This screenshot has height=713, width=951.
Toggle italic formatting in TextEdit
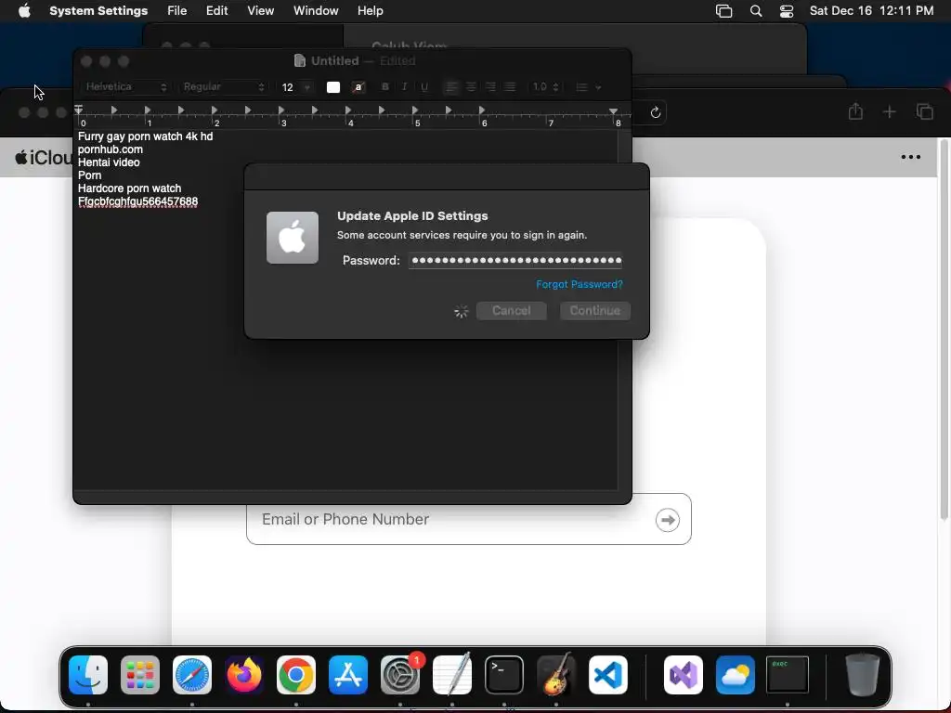coord(405,87)
